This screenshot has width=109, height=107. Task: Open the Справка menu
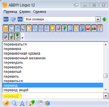click(x=40, y=12)
